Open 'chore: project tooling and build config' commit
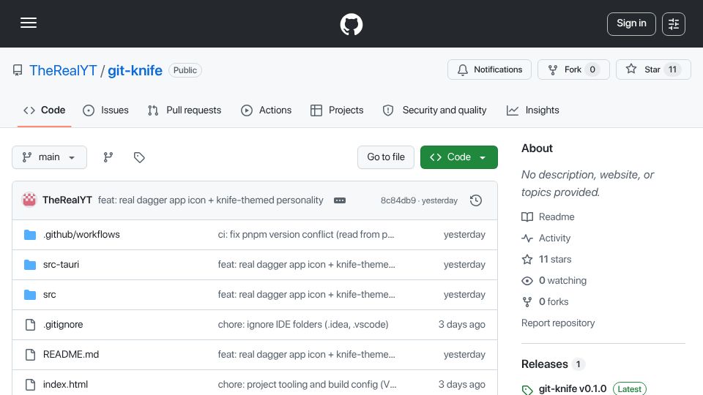 click(x=307, y=385)
